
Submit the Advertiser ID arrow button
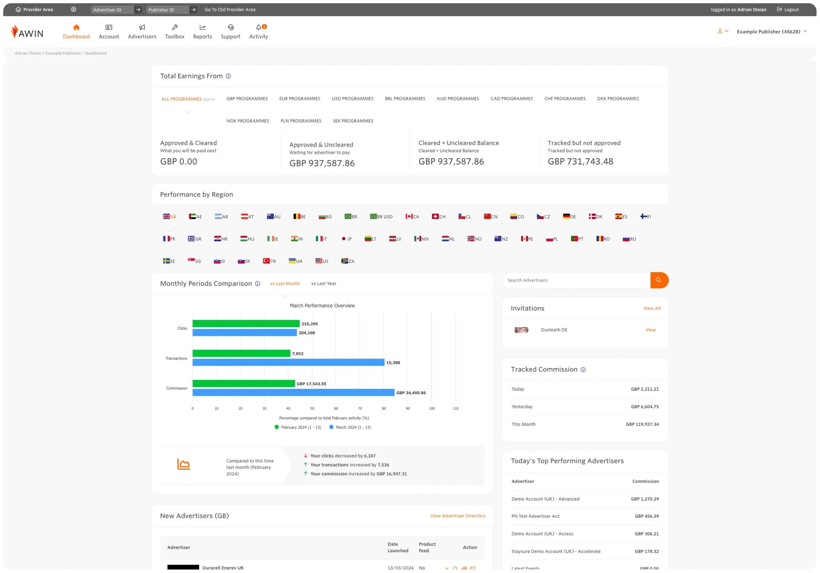click(138, 10)
